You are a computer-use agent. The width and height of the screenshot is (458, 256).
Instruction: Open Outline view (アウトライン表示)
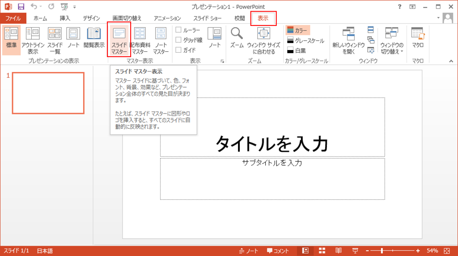point(33,40)
